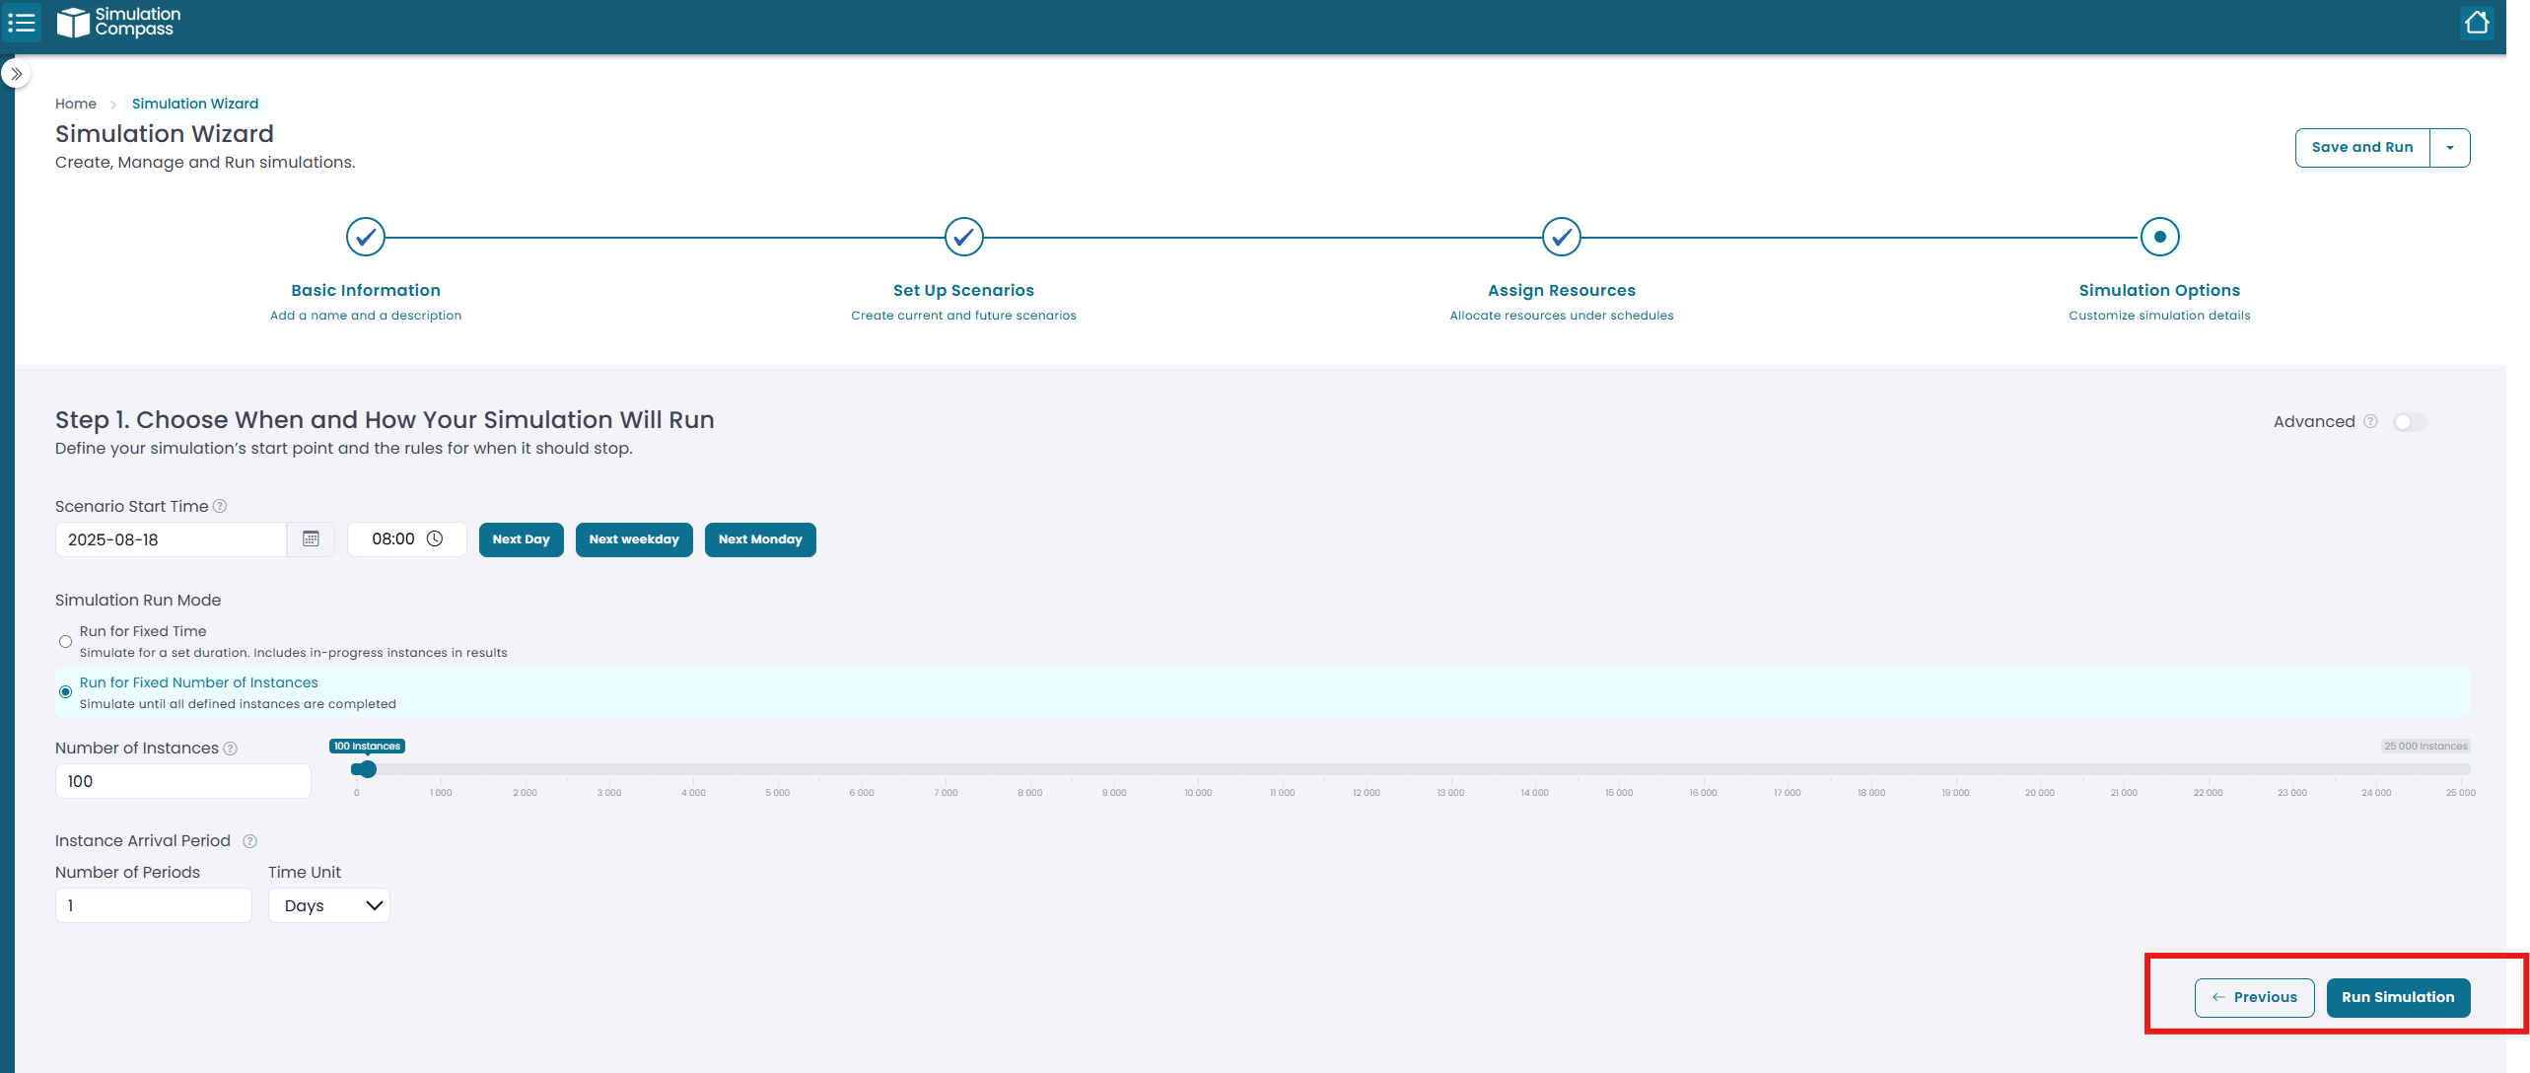Click the Number of Periods input field

click(154, 905)
